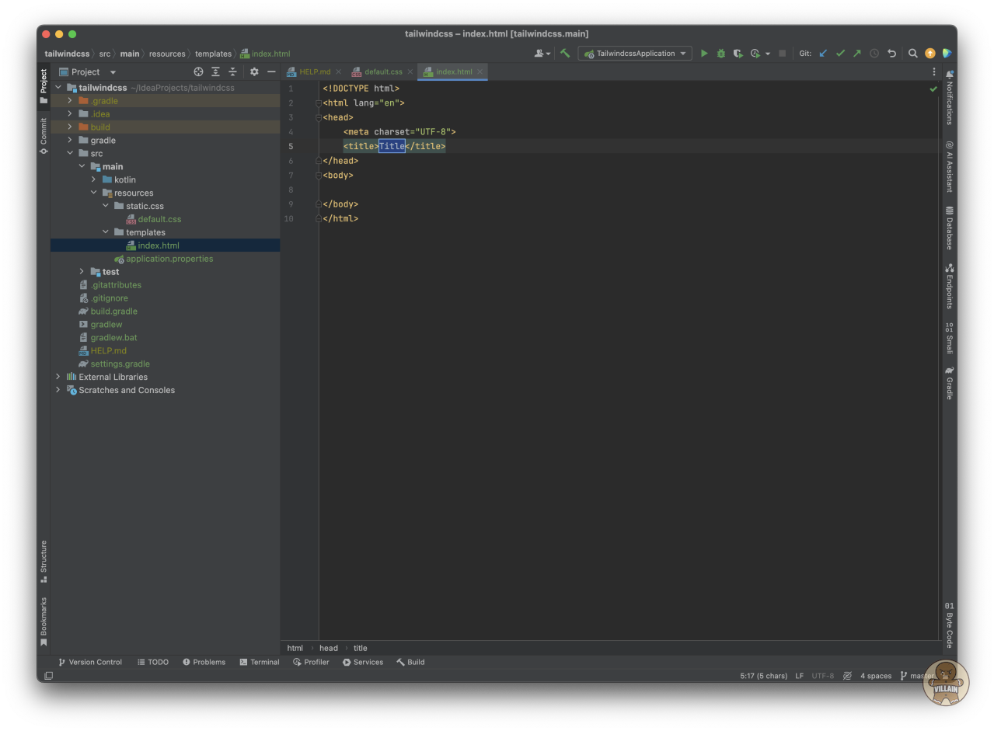The width and height of the screenshot is (994, 731).
Task: Collapse the resources folder in the tree
Action: pyautogui.click(x=94, y=193)
